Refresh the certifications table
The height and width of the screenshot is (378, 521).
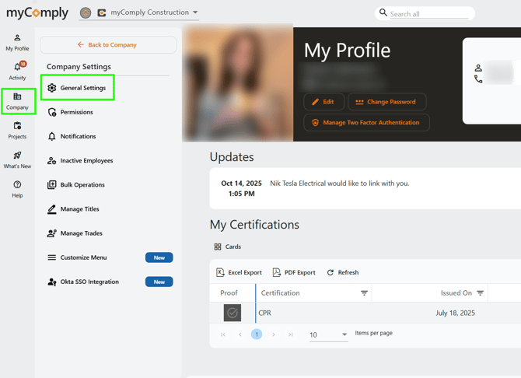(x=343, y=273)
